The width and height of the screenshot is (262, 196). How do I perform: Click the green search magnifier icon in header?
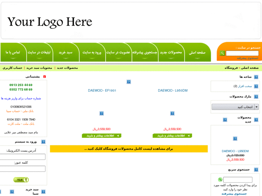coord(222,53)
